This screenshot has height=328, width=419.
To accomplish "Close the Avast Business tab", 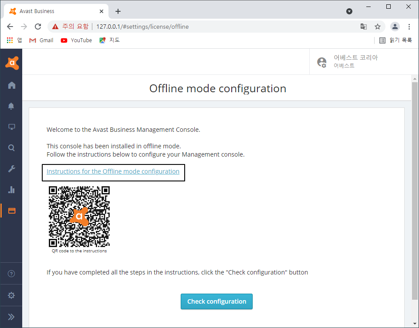I will [x=101, y=11].
